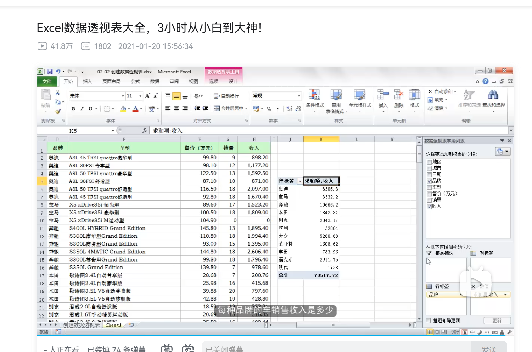
Task: Open field list layout dropdown button
Action: (x=503, y=152)
